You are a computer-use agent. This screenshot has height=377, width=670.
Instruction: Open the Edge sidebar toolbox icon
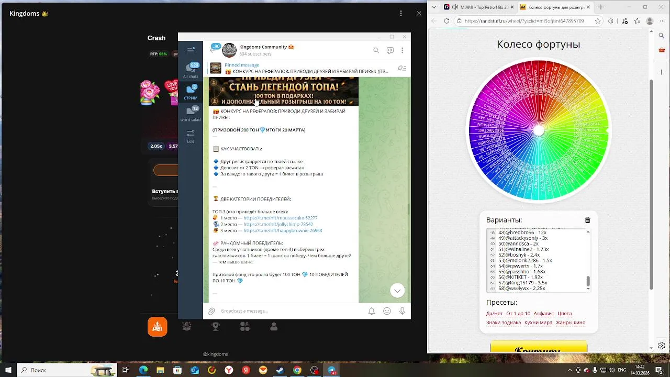point(662,50)
